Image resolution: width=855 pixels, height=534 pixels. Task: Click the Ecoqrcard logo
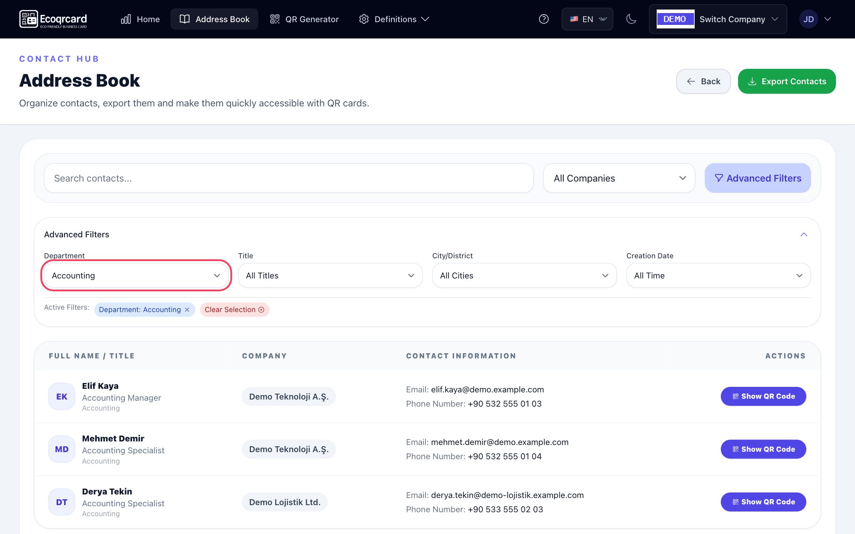click(53, 19)
